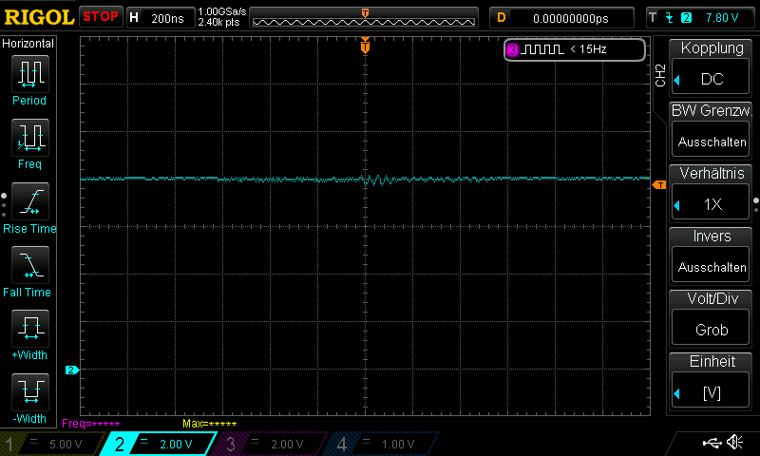Image resolution: width=760 pixels, height=456 pixels.
Task: Click the trigger level 7.80 V readout
Action: coord(722,18)
